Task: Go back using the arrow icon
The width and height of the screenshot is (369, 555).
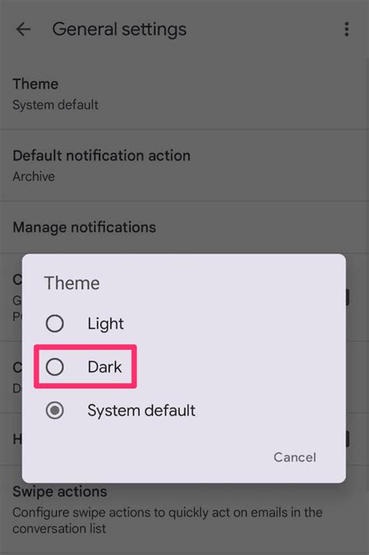Action: pyautogui.click(x=23, y=29)
